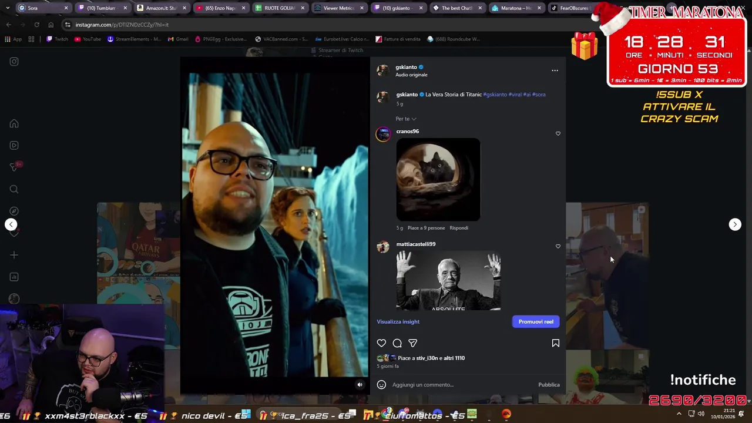Like mattiacastelli99's comment
Screen dimensions: 752x423
[558, 246]
